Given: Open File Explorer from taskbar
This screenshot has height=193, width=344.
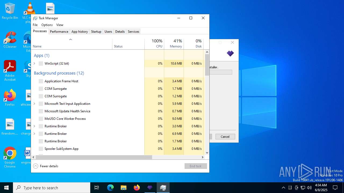Looking at the screenshot, I should coord(123,188).
